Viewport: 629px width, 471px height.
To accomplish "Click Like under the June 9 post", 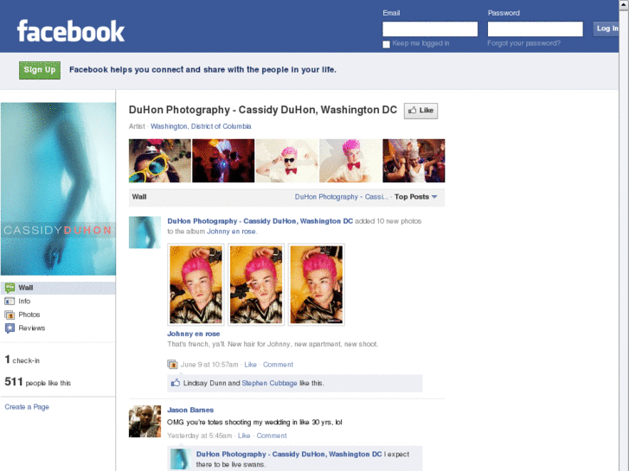I will tap(250, 365).
